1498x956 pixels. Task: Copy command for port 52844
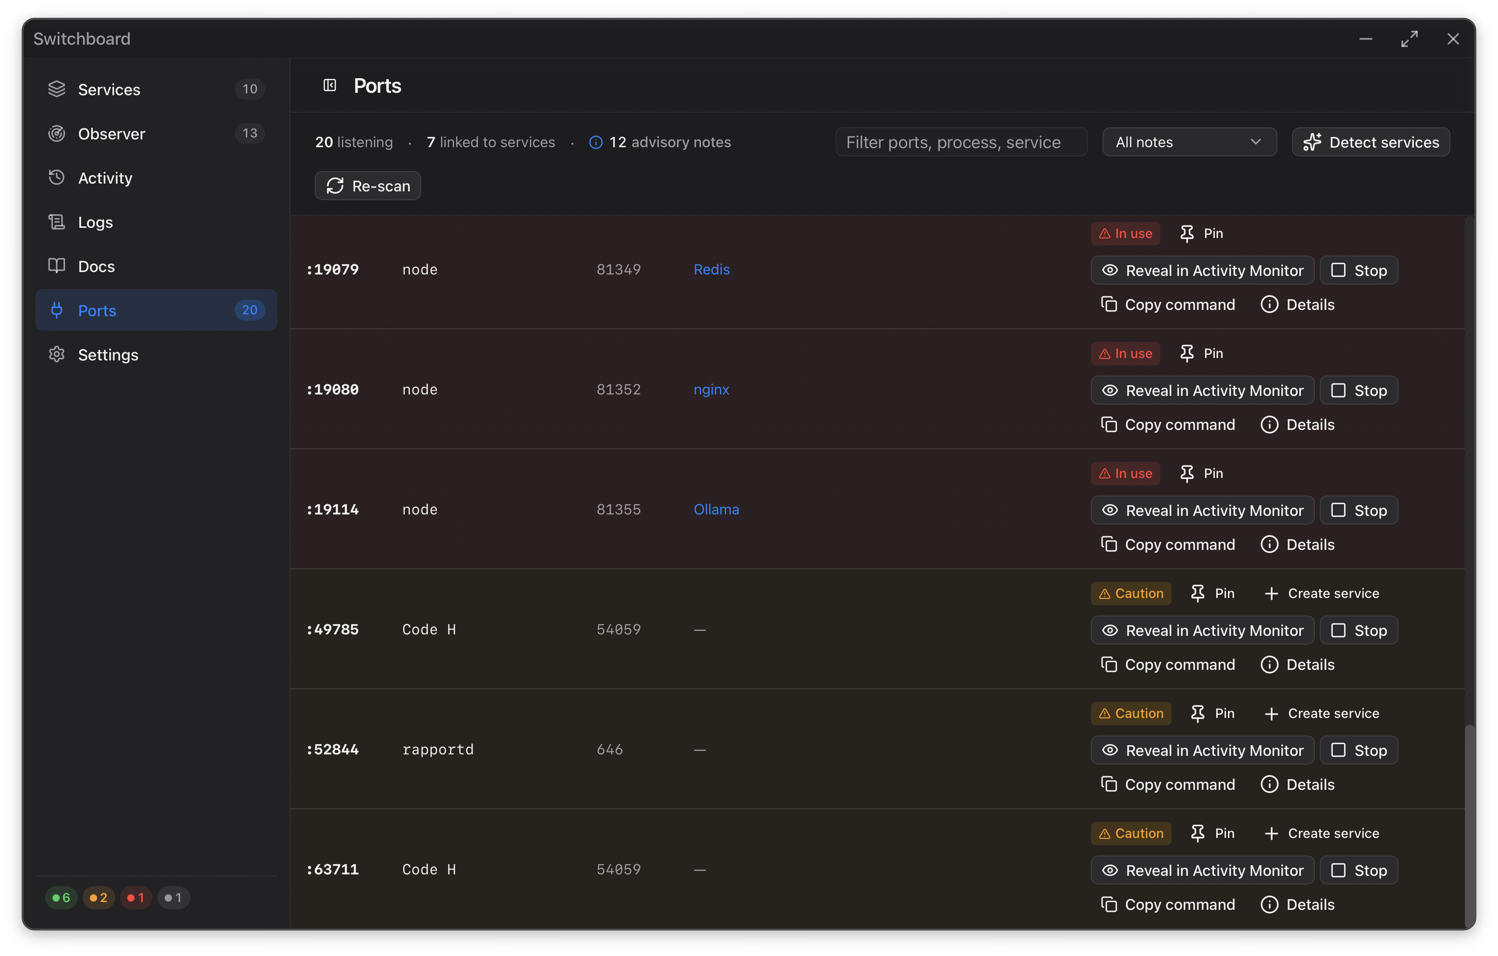click(1168, 785)
